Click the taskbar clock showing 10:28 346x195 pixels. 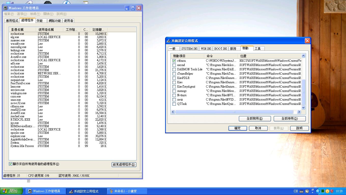point(339,191)
